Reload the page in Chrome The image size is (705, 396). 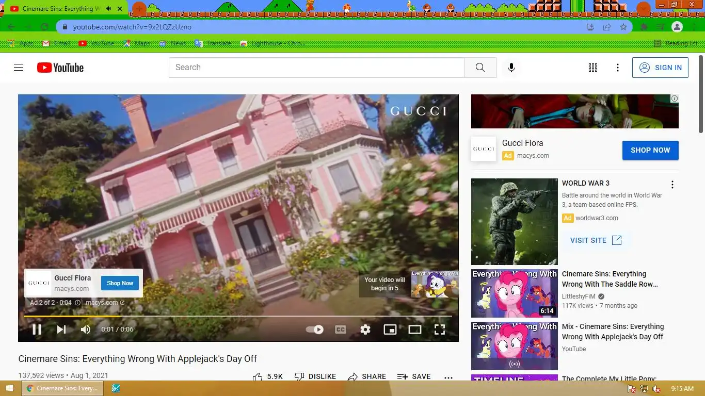pyautogui.click(x=44, y=27)
